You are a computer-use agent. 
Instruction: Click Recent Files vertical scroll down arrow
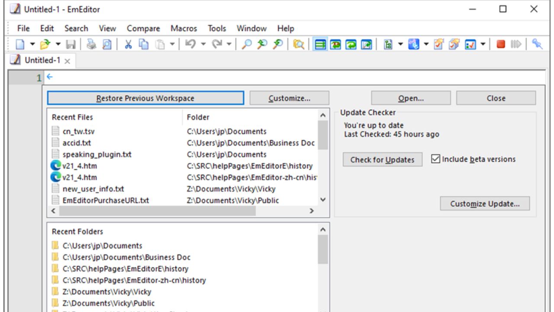click(x=322, y=200)
